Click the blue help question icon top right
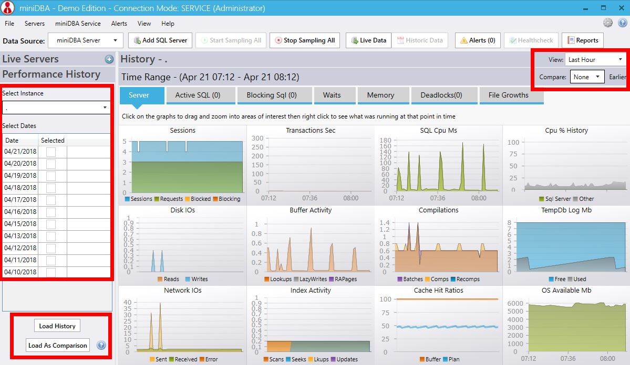 [x=622, y=23]
